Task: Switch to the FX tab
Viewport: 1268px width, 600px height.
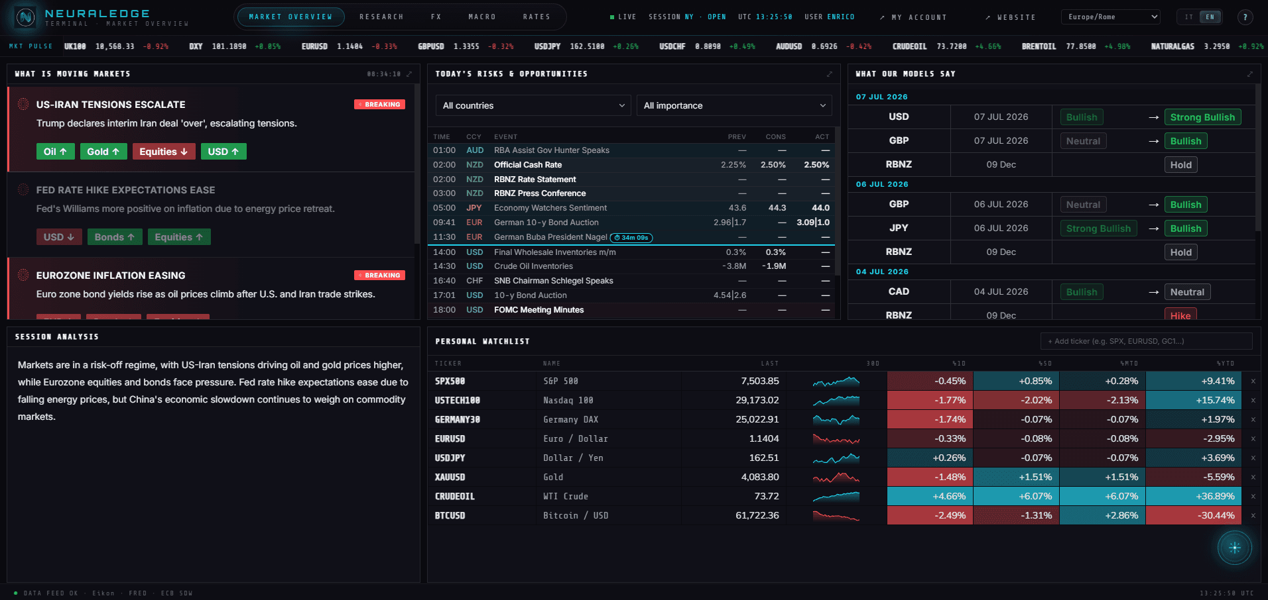Action: pos(436,17)
